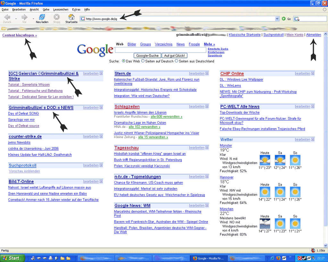Image resolution: width=328 pixels, height=262 pixels.
Task: Click the Google favicon in the address bar
Action: 83,19
